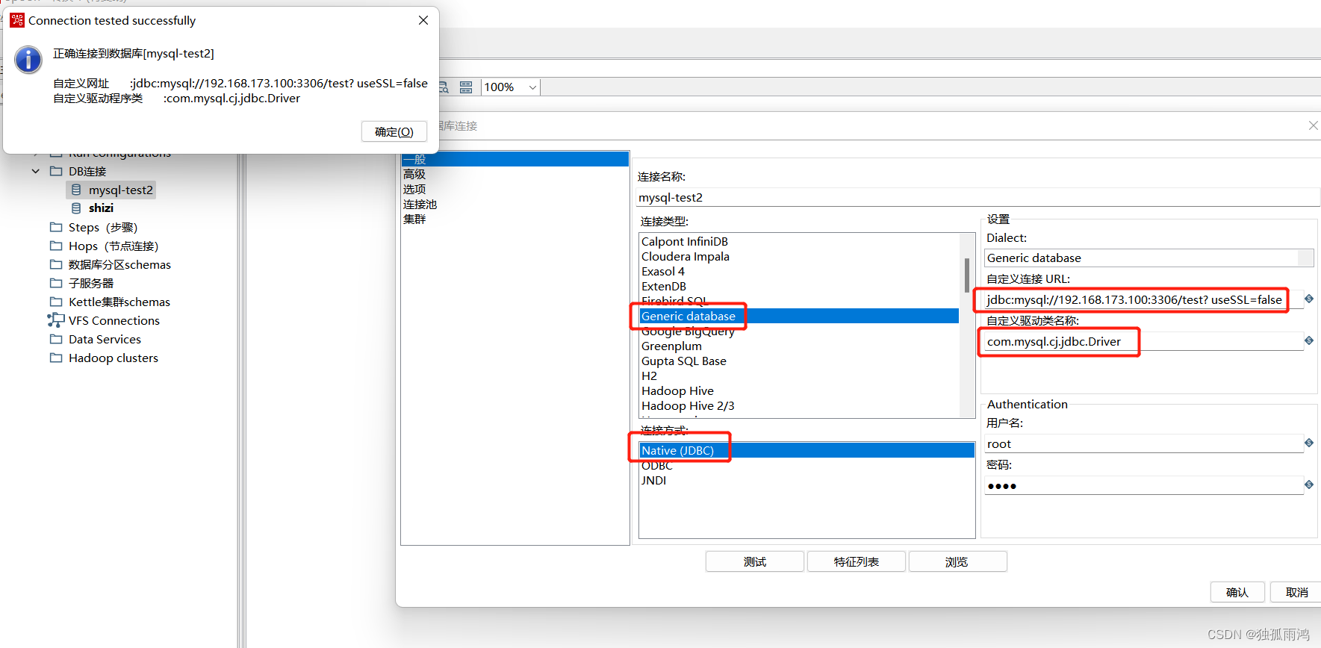1321x648 pixels.
Task: Click the Steps folder icon
Action: pyautogui.click(x=56, y=227)
